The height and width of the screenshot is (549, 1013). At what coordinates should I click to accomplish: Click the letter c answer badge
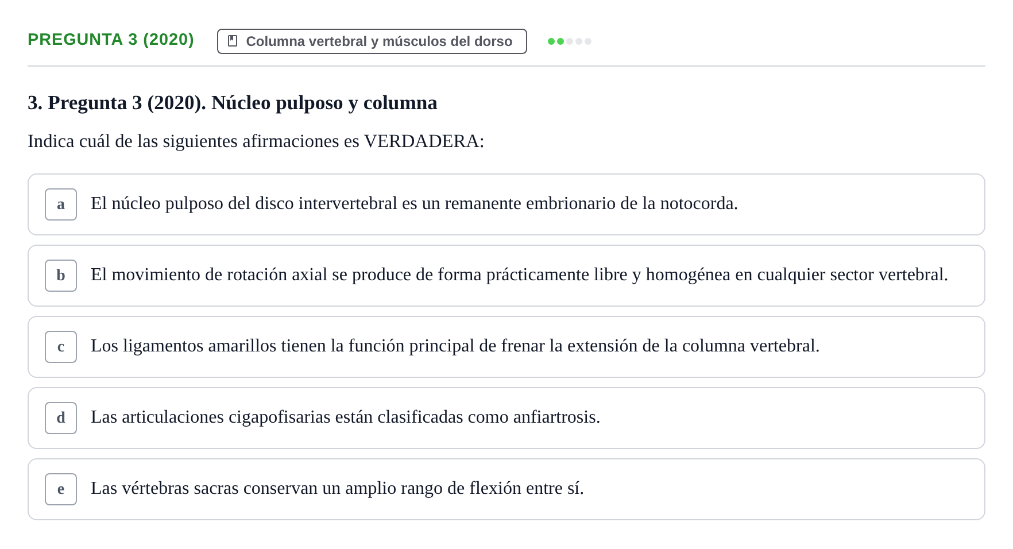coord(61,347)
